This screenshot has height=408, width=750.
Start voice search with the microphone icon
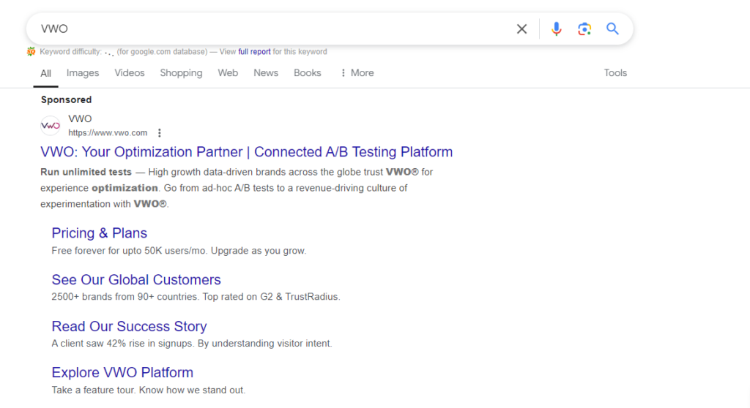[557, 29]
